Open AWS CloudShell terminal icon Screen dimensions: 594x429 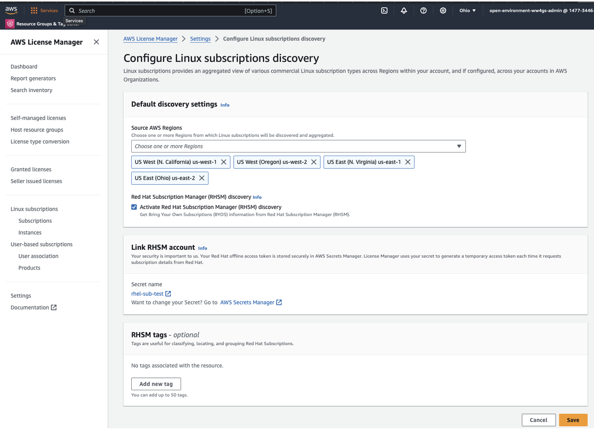tap(384, 11)
